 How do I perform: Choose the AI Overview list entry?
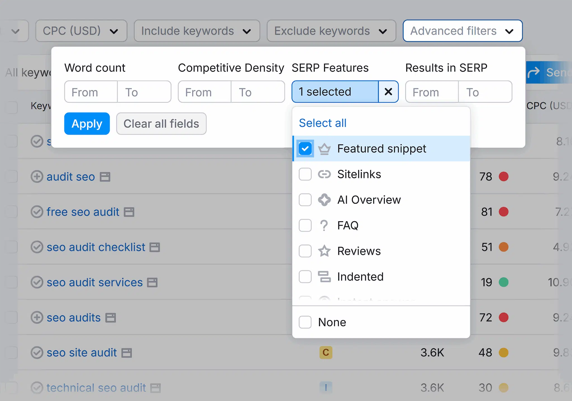click(369, 200)
